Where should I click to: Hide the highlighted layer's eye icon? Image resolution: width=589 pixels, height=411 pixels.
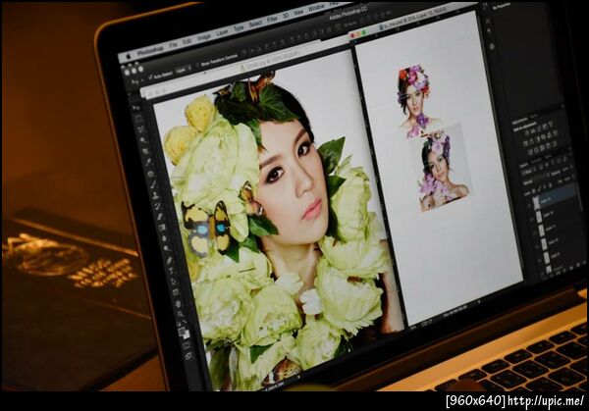(x=528, y=205)
